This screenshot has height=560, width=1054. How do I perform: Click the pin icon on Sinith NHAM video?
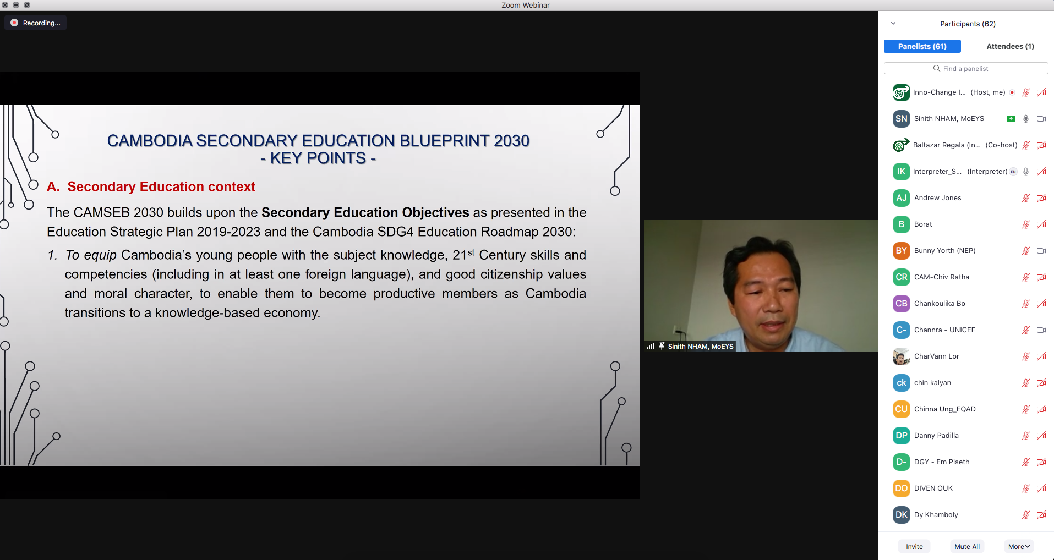click(662, 346)
